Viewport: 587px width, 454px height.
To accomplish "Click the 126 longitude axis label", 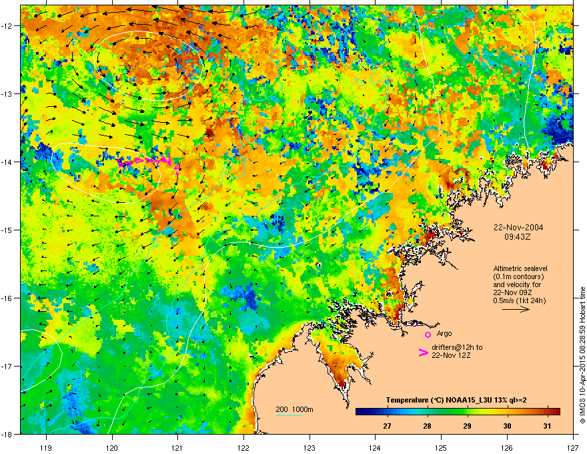I will click(507, 447).
